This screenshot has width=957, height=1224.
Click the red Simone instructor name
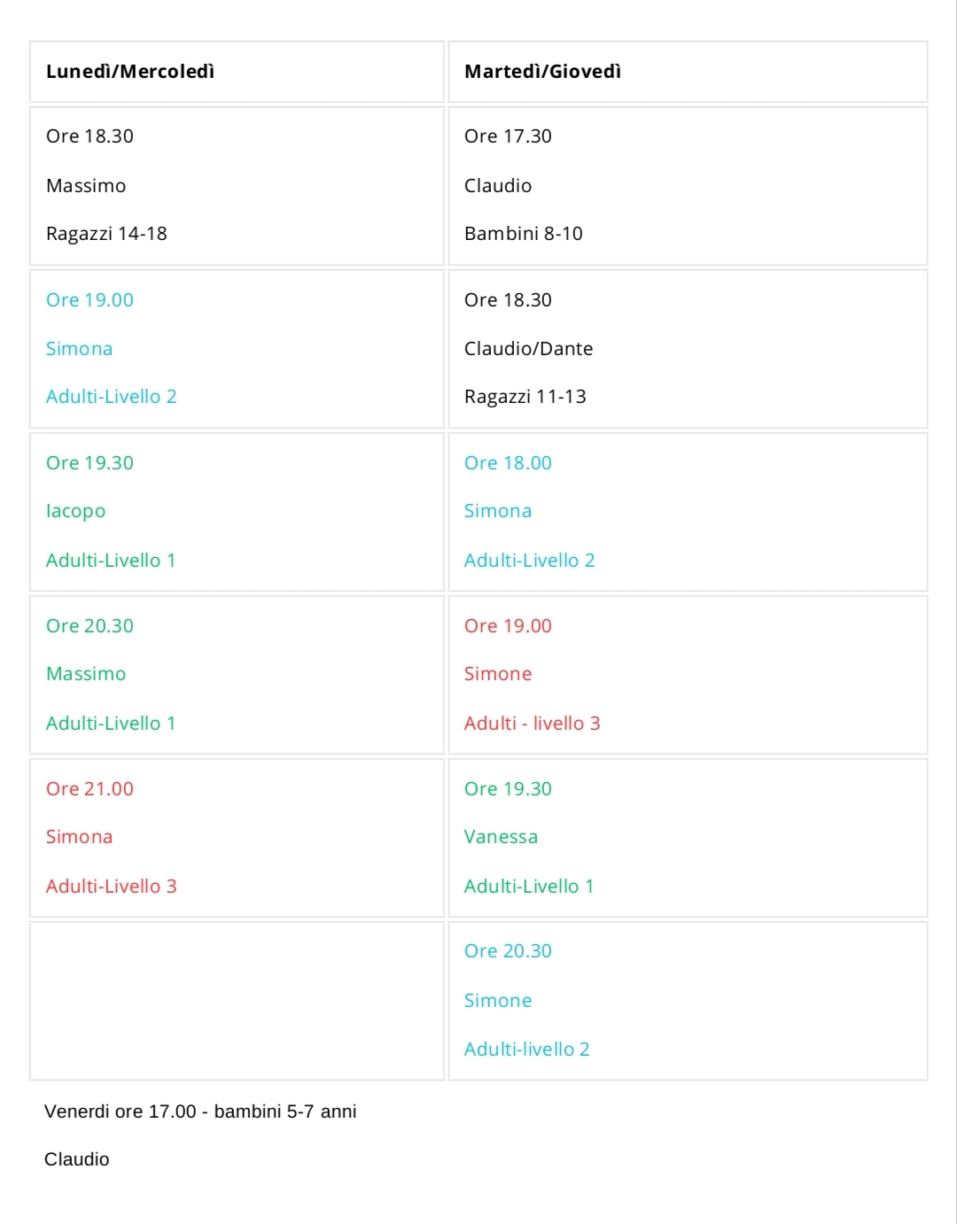tap(498, 674)
